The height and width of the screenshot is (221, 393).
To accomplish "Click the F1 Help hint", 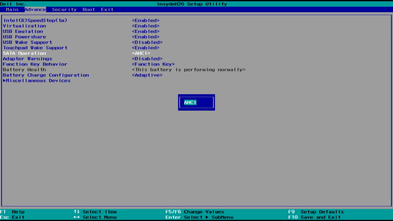I will [12, 212].
